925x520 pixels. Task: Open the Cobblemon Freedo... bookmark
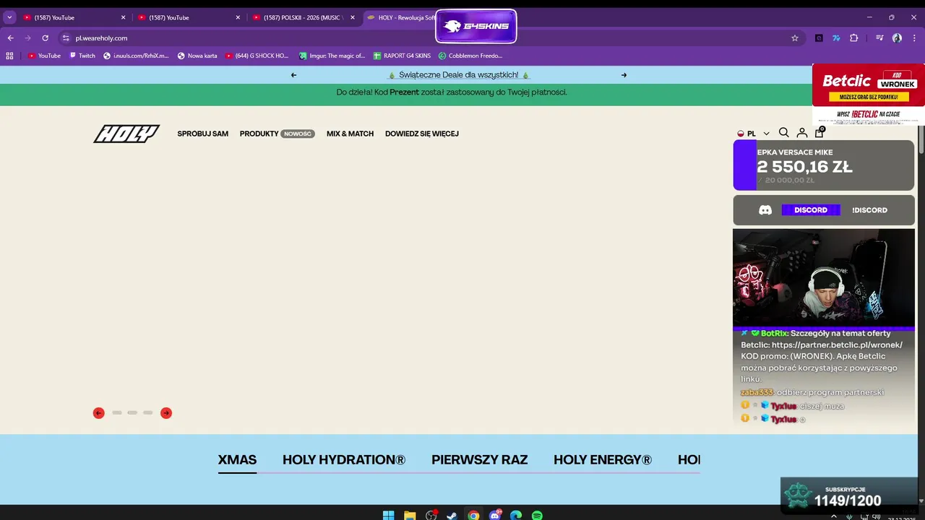pos(470,56)
